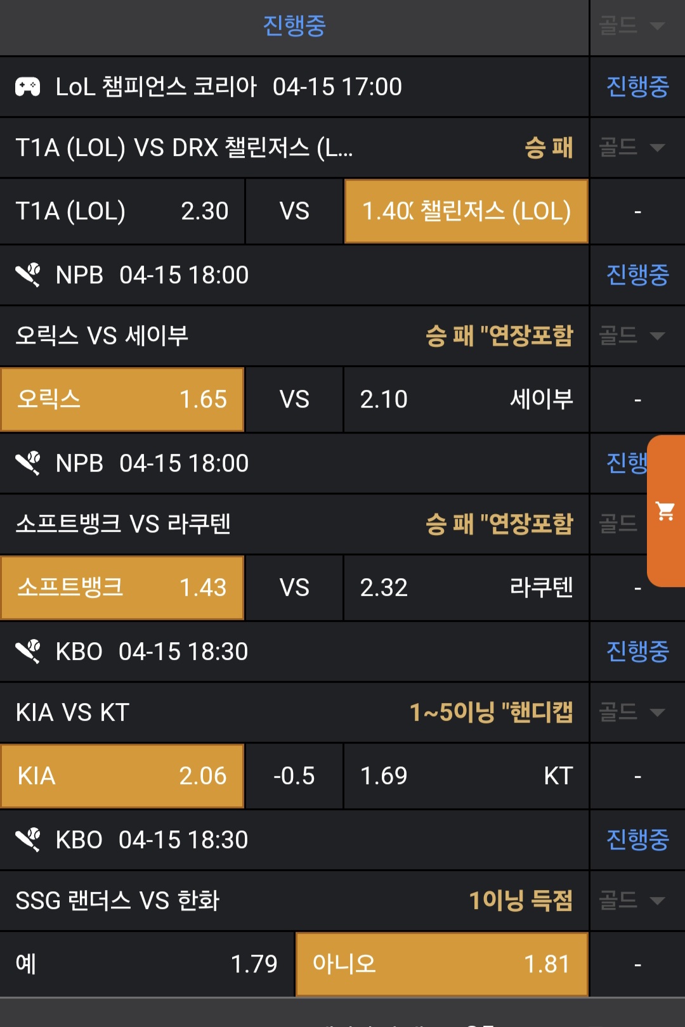Image resolution: width=685 pixels, height=1027 pixels.
Task: Toggle the 소프트뱅크 1.43 odds selection
Action: tap(122, 588)
